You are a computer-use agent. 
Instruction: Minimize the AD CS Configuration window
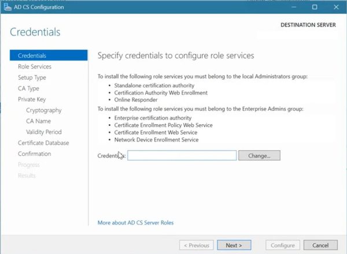pyautogui.click(x=294, y=7)
